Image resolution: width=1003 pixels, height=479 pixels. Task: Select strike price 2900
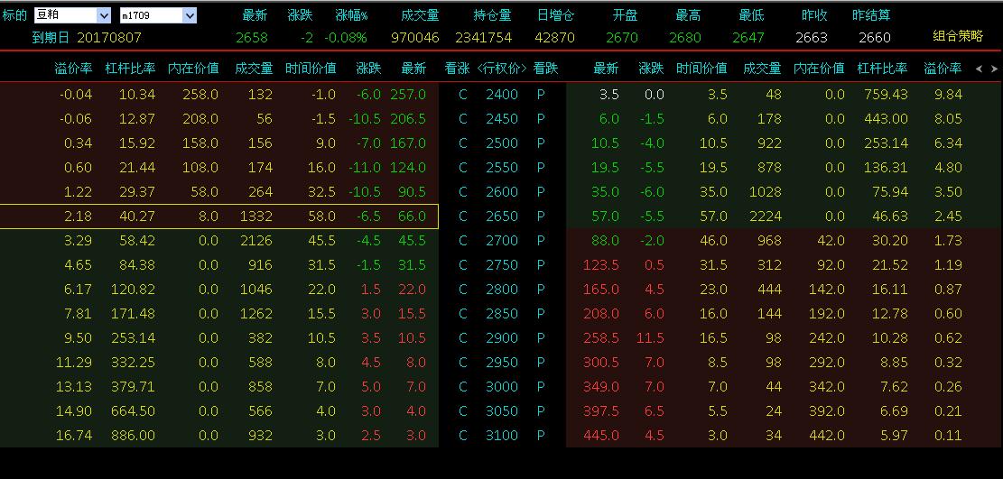502,337
